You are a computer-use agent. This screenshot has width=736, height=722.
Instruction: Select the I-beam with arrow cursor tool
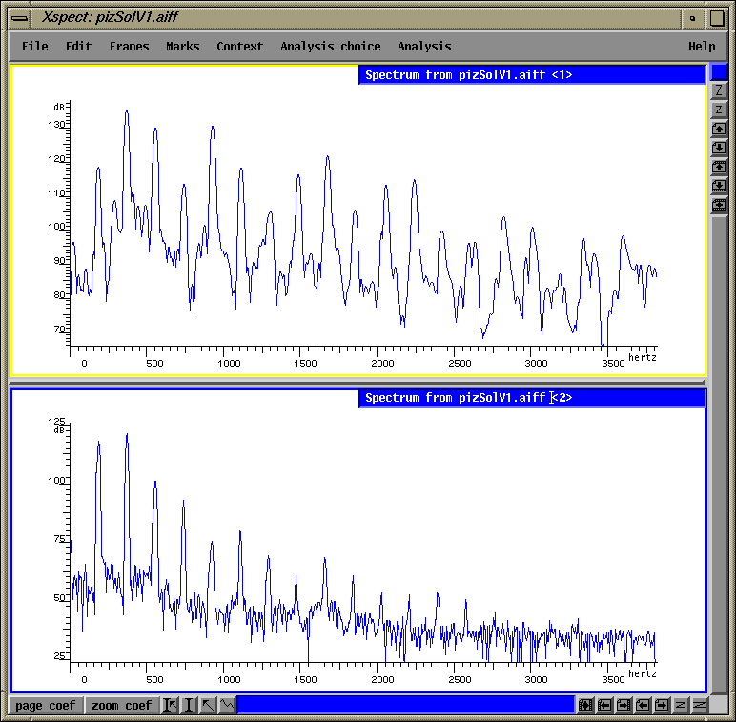pos(170,705)
